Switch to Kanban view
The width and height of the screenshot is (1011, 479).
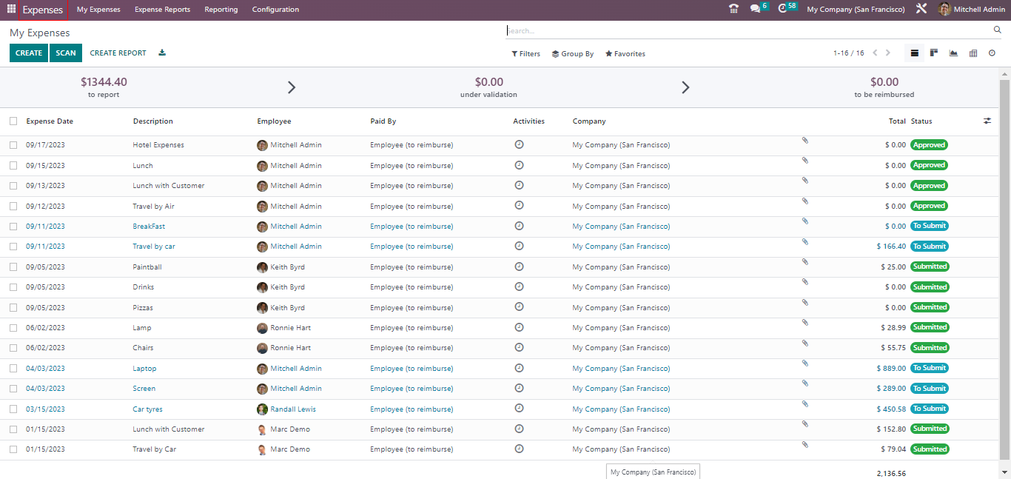click(934, 53)
